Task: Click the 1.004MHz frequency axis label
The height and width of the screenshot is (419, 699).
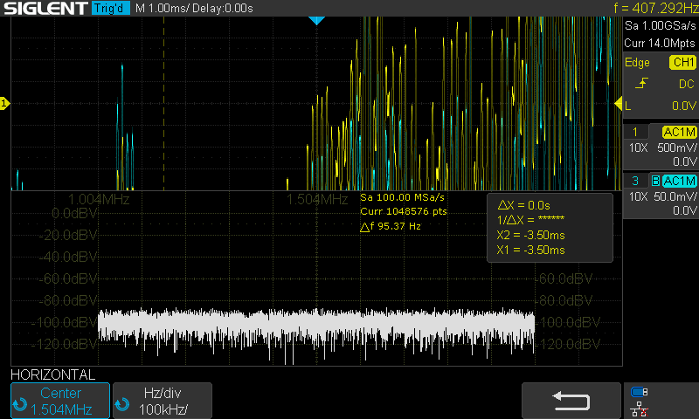Action: point(99,200)
